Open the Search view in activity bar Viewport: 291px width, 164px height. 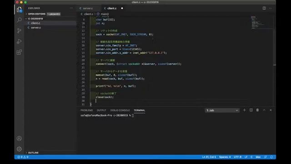tap(19, 20)
